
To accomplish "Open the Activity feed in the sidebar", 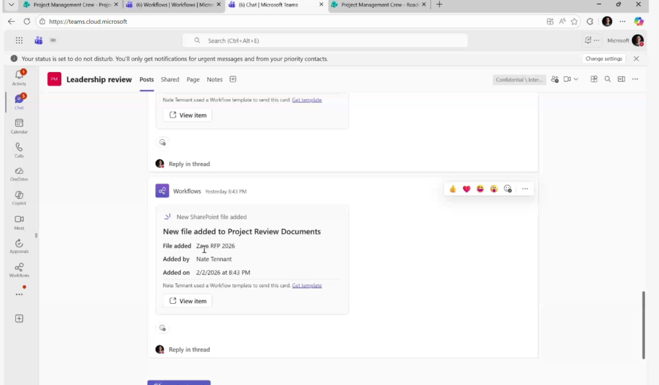I will point(19,77).
